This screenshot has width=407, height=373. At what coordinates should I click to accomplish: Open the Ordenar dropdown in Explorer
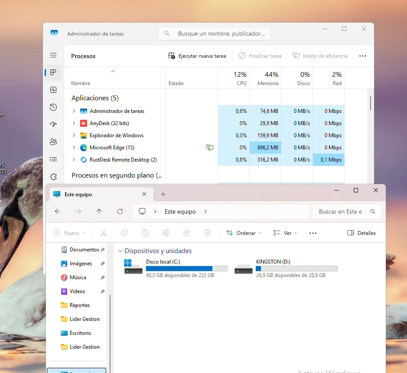244,233
